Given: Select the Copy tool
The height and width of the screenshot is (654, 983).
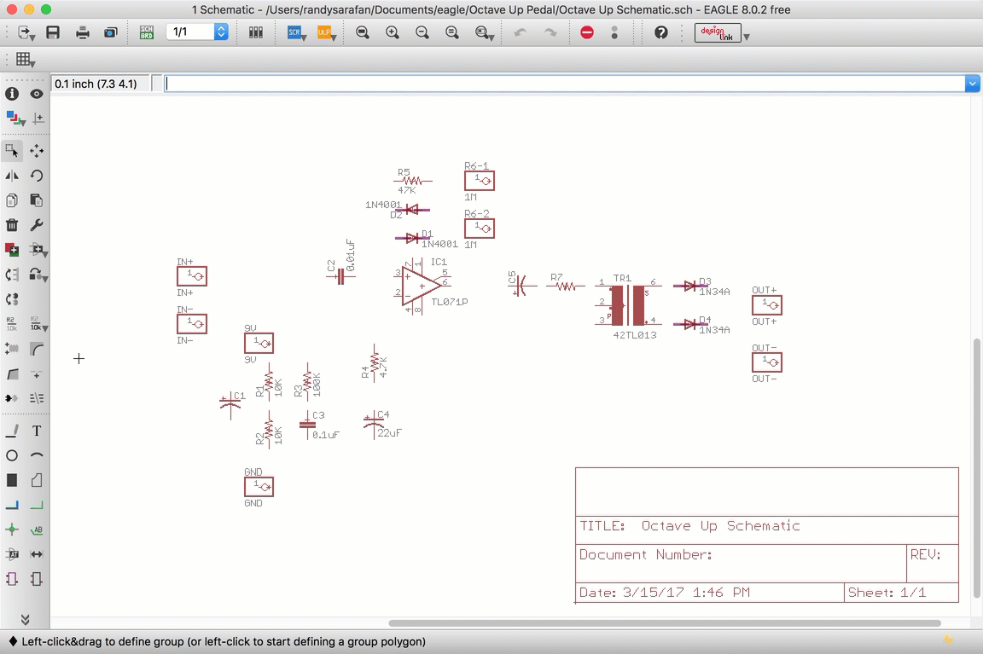Looking at the screenshot, I should [x=12, y=200].
